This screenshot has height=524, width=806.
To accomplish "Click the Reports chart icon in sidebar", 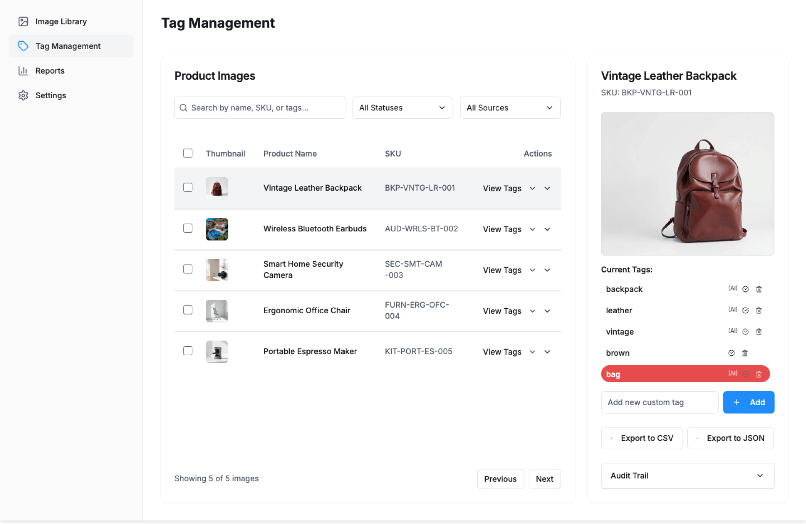I will point(23,71).
